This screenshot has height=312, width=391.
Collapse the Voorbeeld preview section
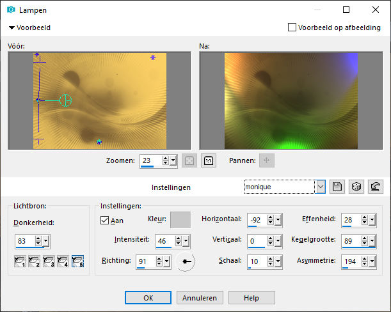(x=12, y=27)
